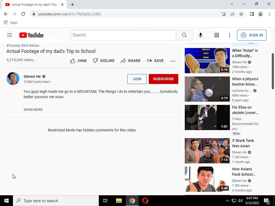Open 'When a physics teacher know...' title
Viewport: 275px width, 206px height.
click(x=245, y=82)
